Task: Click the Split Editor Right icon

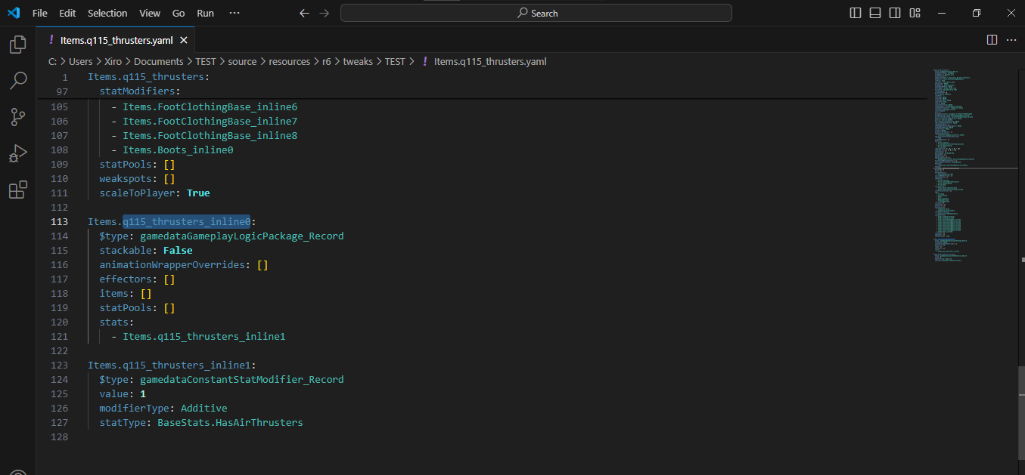Action: tap(992, 40)
